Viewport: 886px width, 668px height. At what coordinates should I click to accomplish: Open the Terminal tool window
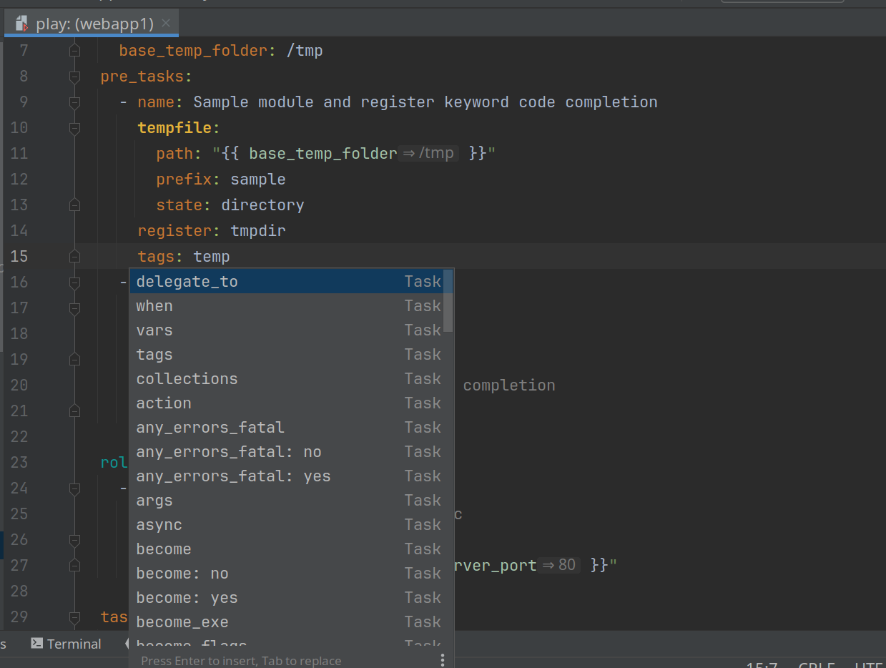tap(66, 644)
